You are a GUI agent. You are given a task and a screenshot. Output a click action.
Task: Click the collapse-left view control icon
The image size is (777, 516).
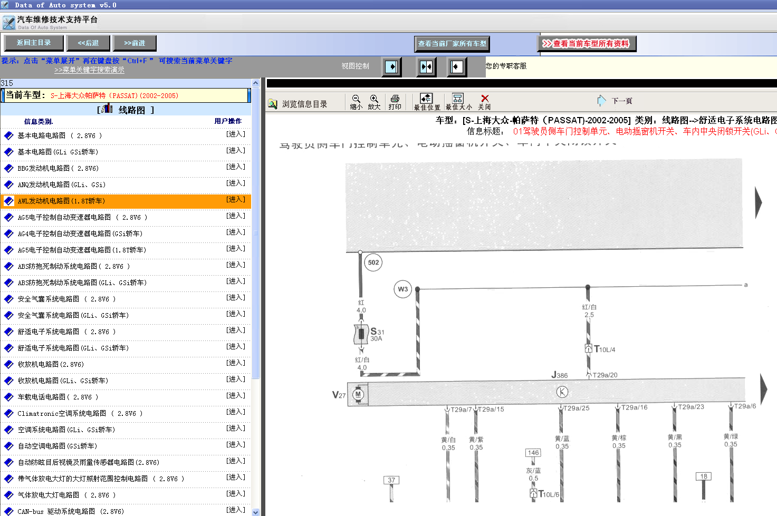pyautogui.click(x=457, y=67)
